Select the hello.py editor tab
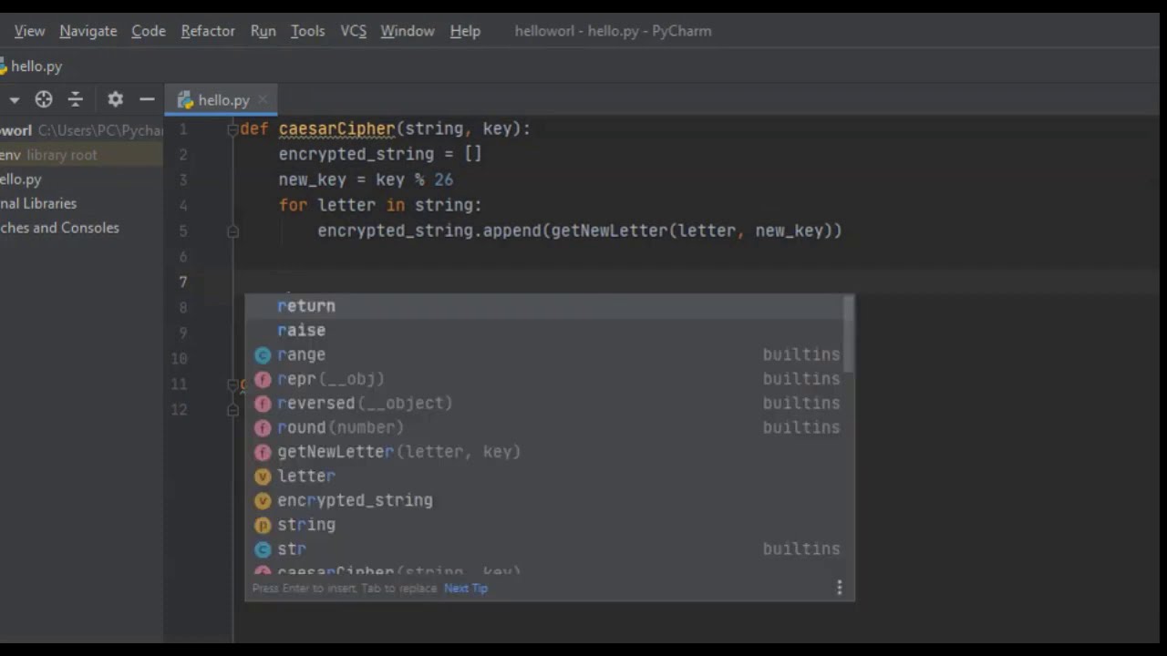Viewport: 1167px width, 656px height. 223,100
